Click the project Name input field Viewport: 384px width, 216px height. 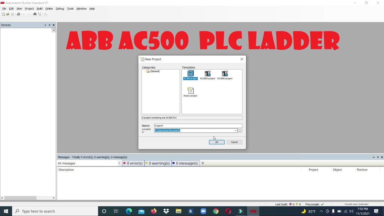click(x=198, y=126)
